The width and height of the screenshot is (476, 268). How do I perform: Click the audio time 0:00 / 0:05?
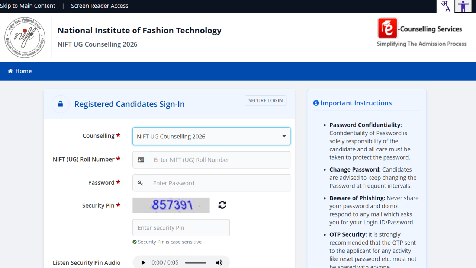click(165, 262)
